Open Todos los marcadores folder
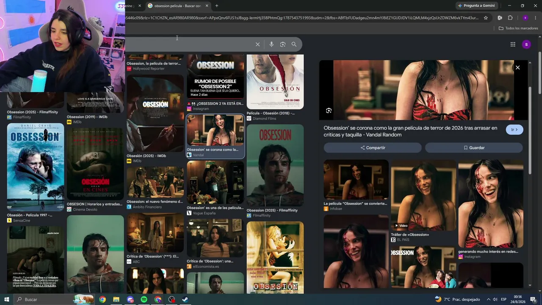Screen dimensions: 542x305 pos(518,28)
